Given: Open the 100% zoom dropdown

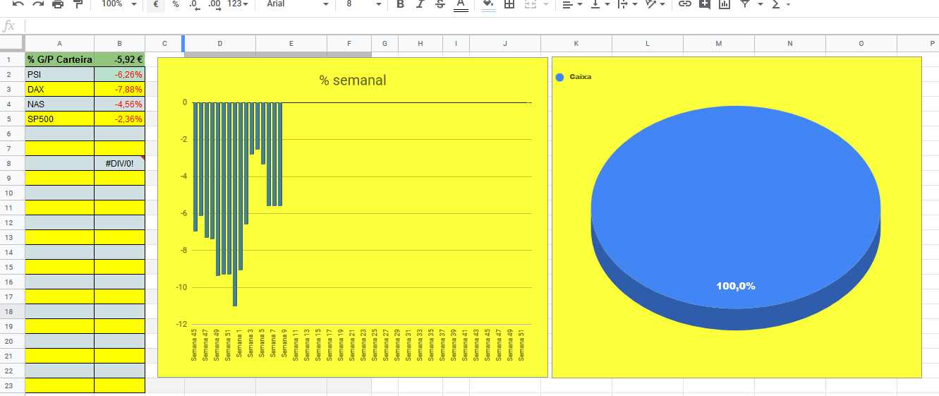Looking at the screenshot, I should coord(119,4).
